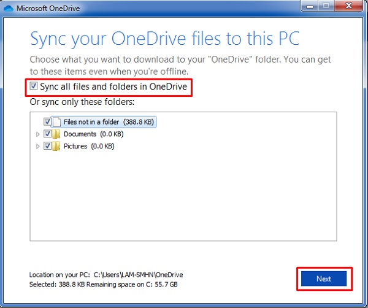Select the Files not in a folder (388.8 KB) row
Viewport: 368px width, 308px height.
tap(104, 122)
